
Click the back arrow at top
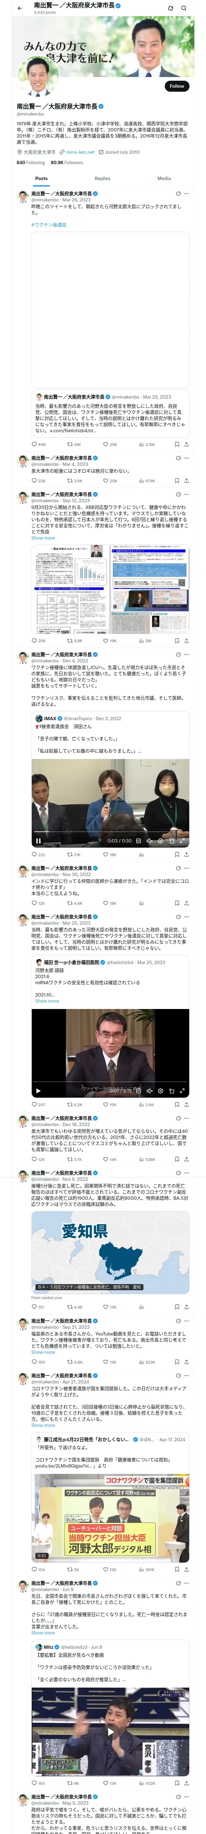(20, 8)
